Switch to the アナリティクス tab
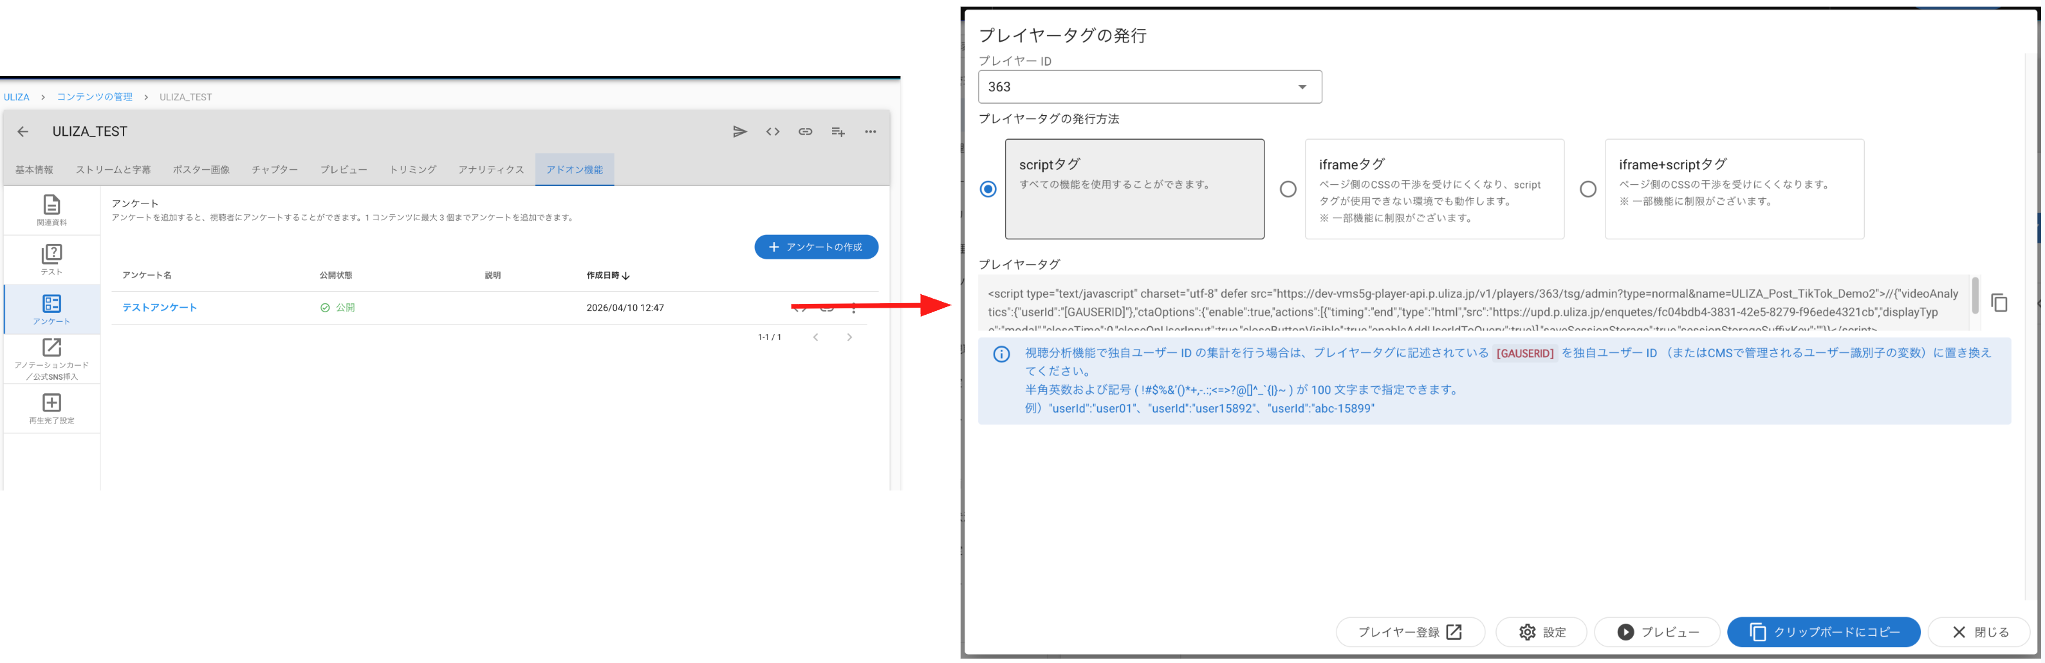 point(490,170)
